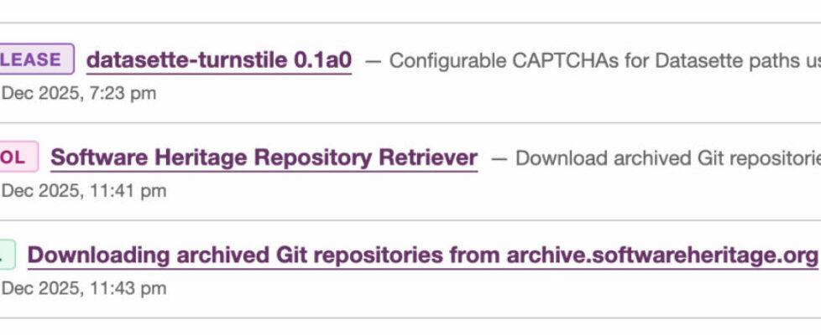Click divider line below the 7:23 pm entry
This screenshot has height=335, width=821.
[x=410, y=123]
